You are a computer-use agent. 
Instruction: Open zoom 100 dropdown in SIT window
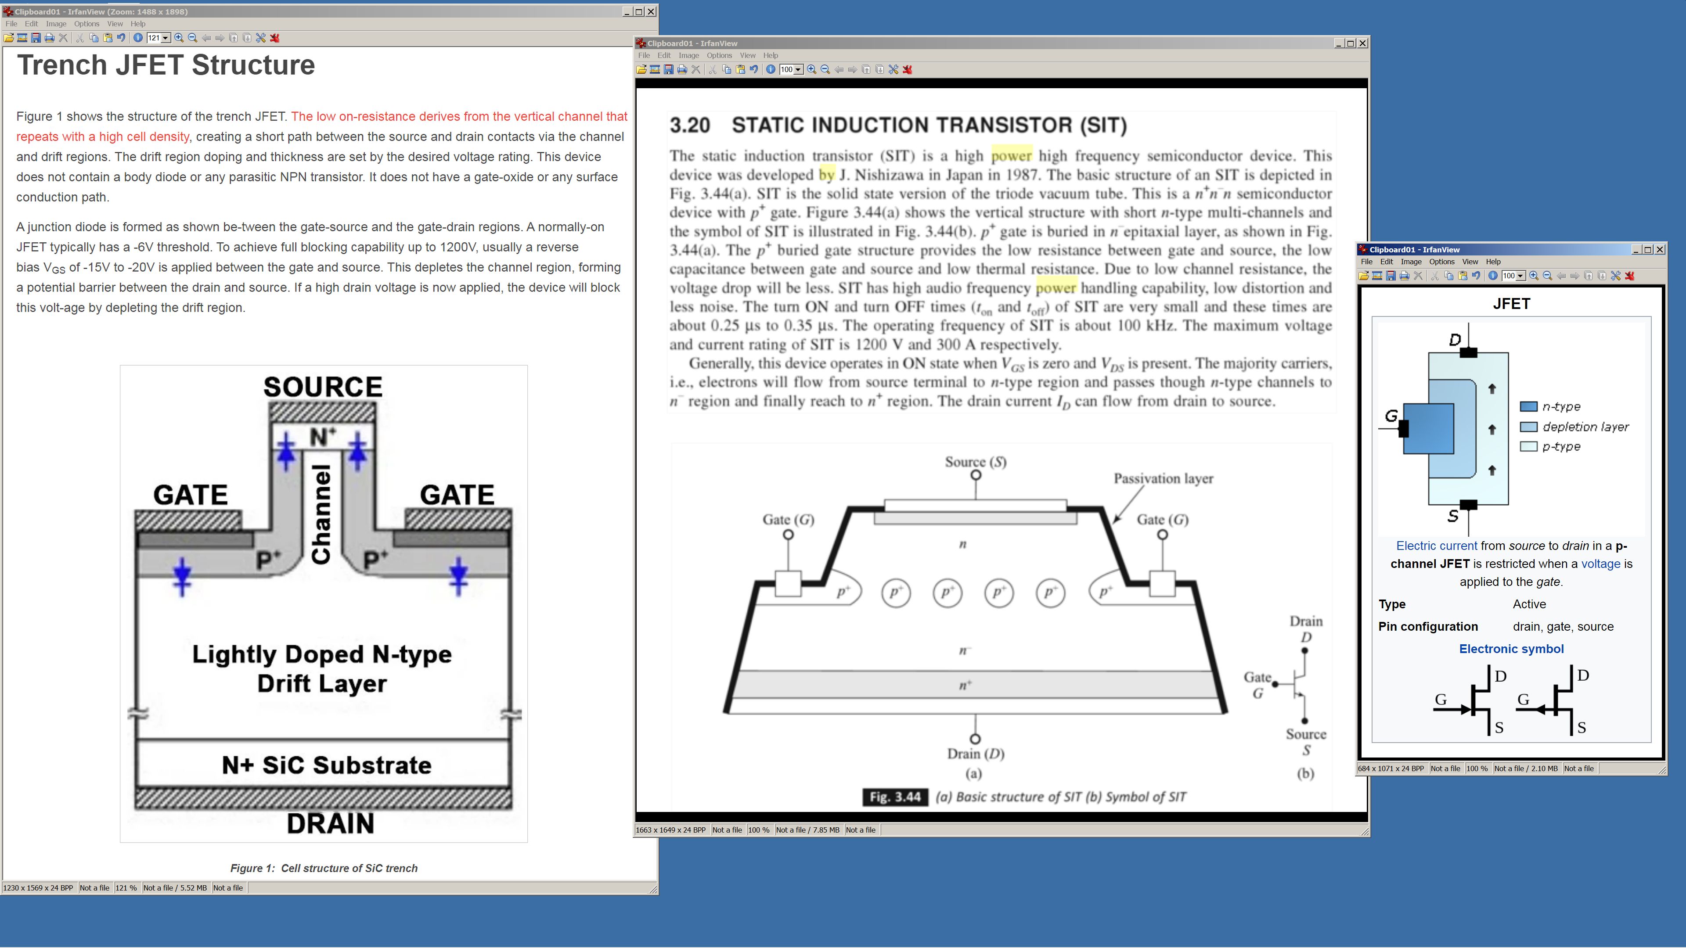(x=799, y=69)
